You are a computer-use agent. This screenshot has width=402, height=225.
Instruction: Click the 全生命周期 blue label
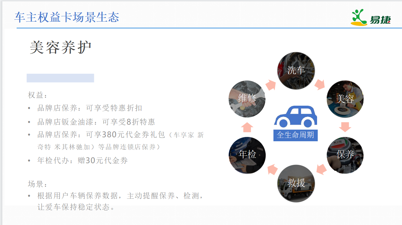click(x=295, y=135)
